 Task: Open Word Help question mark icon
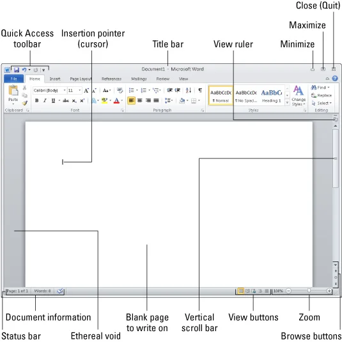[x=335, y=78]
